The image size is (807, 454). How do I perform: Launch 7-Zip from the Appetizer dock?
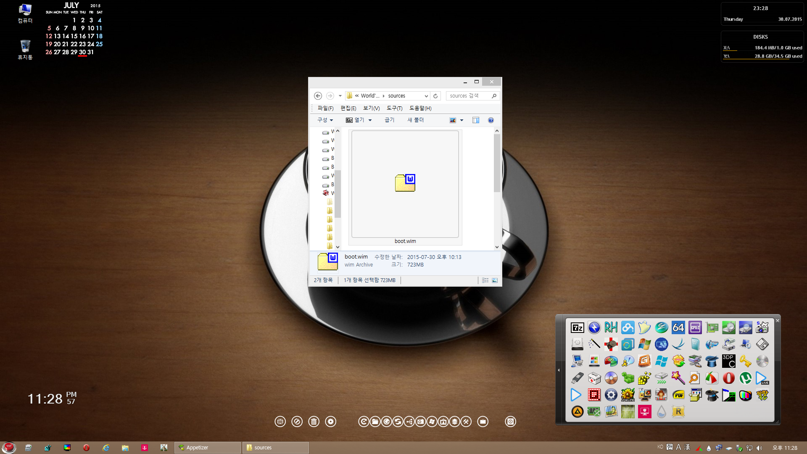click(577, 327)
